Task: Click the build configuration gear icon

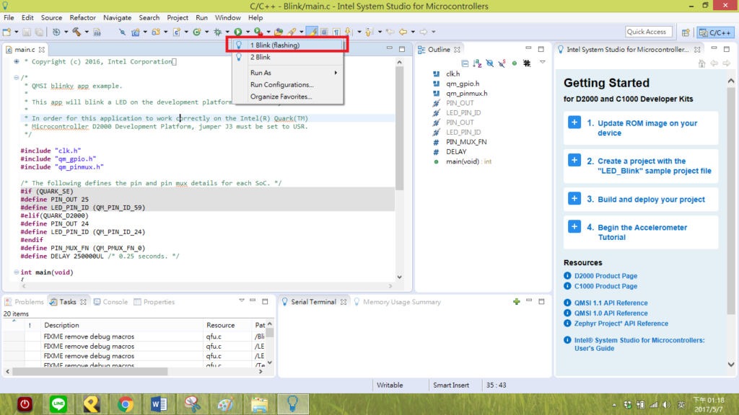Action: coord(56,32)
